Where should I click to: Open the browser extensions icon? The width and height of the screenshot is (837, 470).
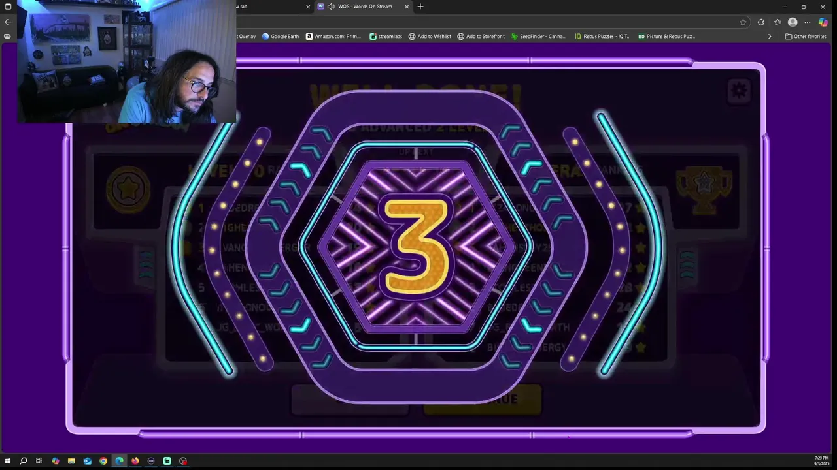pyautogui.click(x=760, y=22)
